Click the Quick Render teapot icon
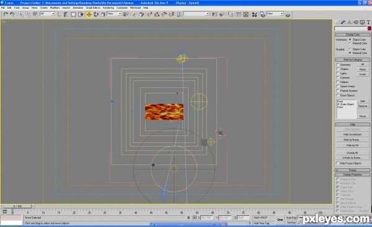This screenshot has width=372, height=227. pos(288,15)
